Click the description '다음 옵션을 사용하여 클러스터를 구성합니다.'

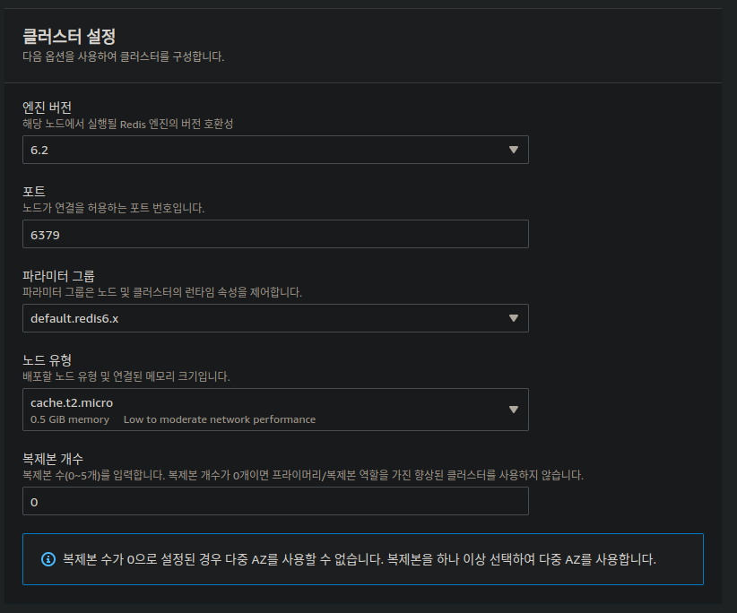tap(124, 56)
